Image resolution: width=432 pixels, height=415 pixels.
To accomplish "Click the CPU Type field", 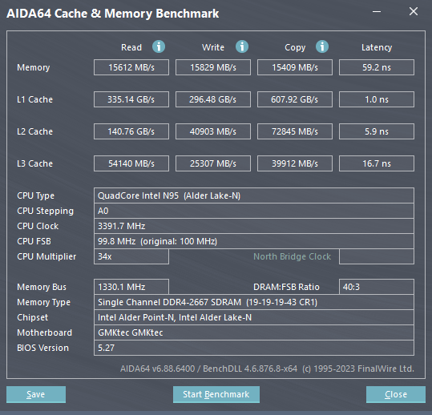I will (254, 195).
